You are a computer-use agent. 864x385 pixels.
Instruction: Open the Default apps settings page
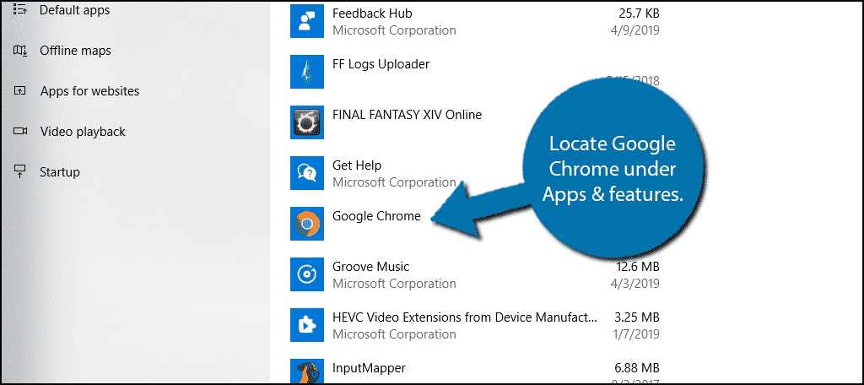click(x=74, y=10)
